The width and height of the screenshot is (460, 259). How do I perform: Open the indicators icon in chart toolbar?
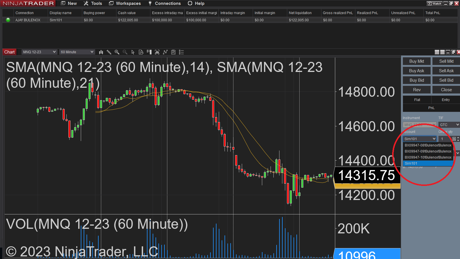165,52
